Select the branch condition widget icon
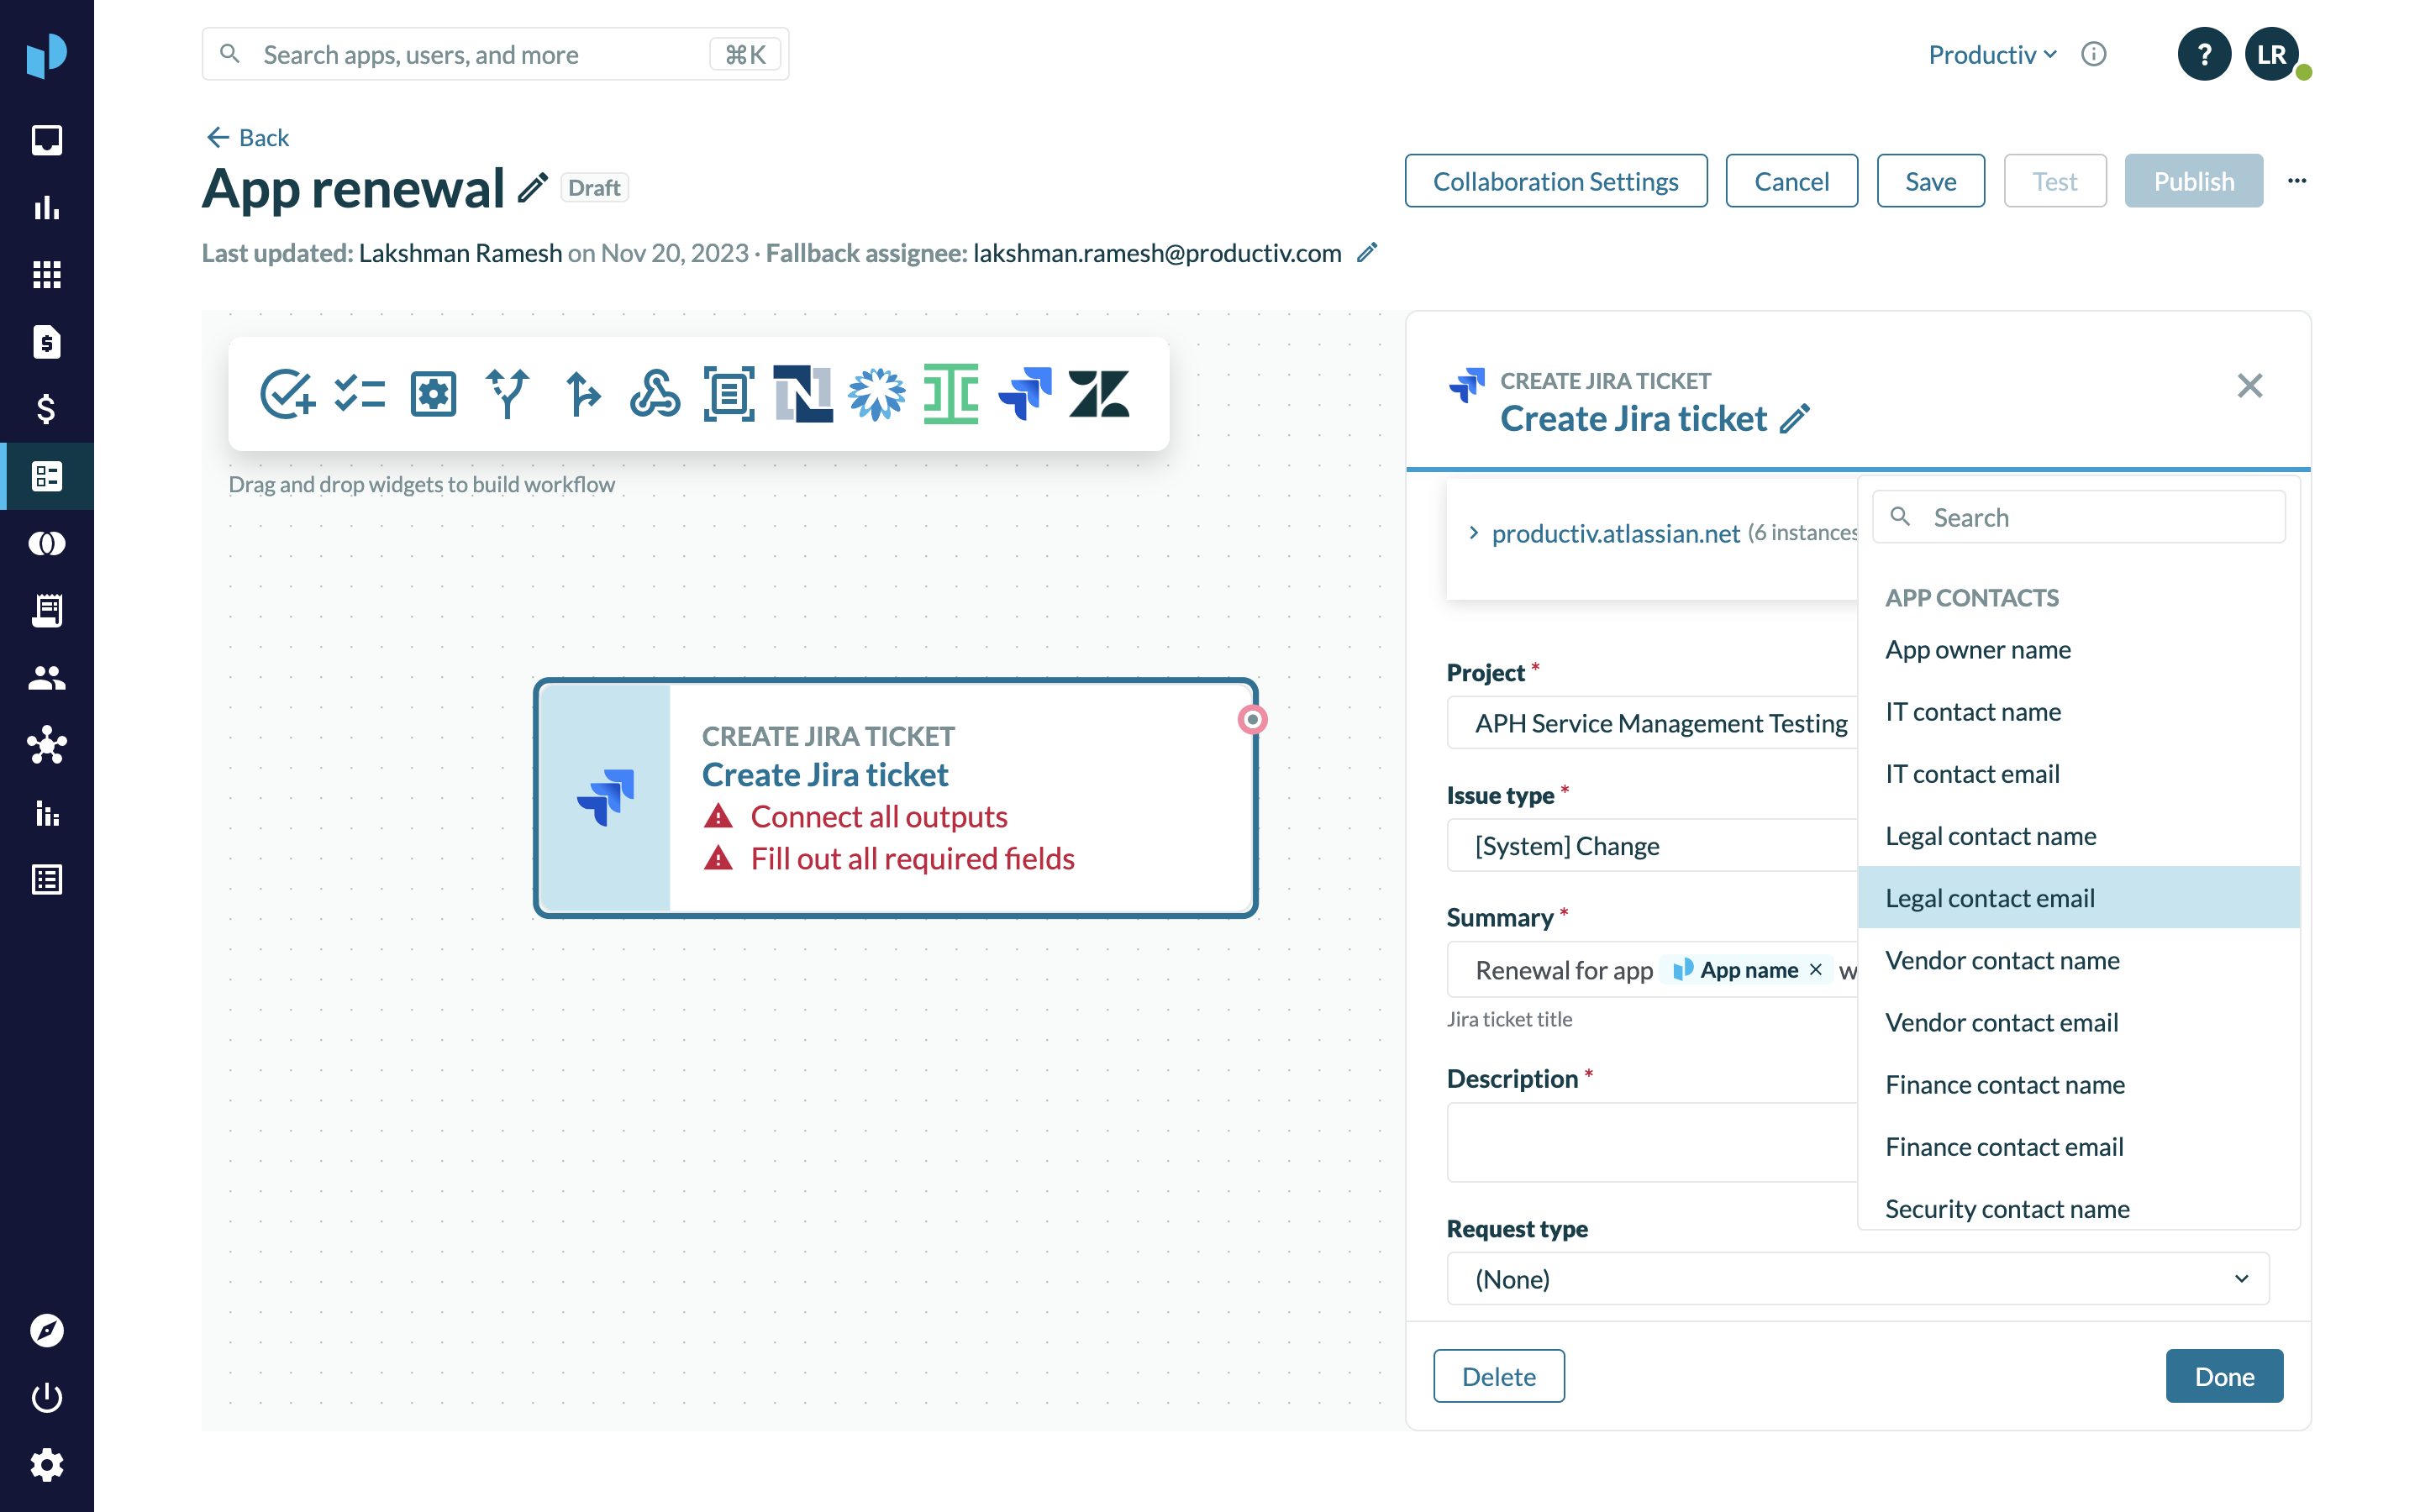The image size is (2420, 1512). tap(507, 393)
